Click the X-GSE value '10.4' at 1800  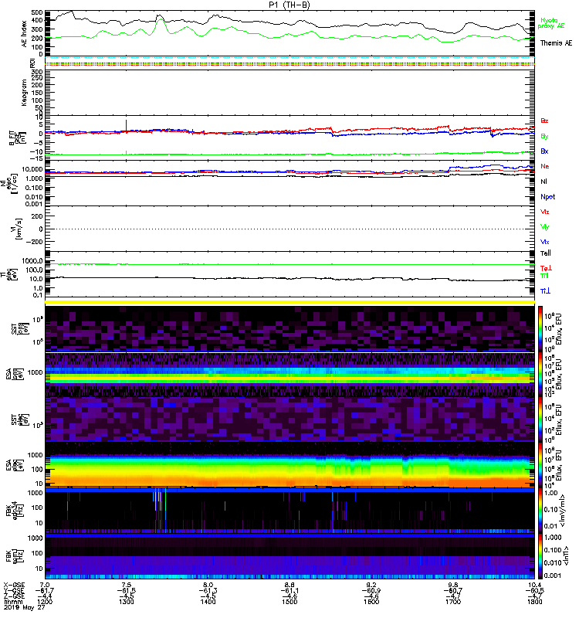tap(534, 585)
